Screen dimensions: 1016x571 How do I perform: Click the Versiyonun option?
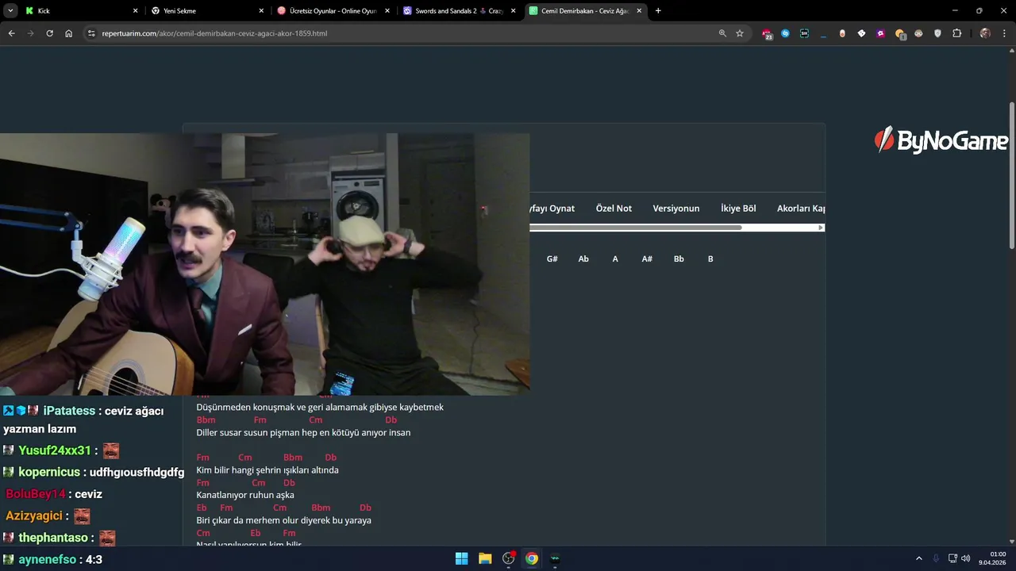[676, 209]
